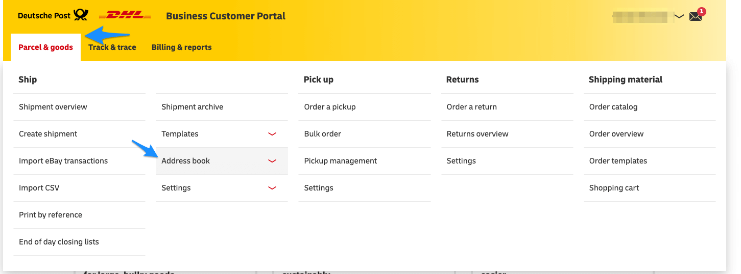Choose Create shipment

[x=79, y=134]
